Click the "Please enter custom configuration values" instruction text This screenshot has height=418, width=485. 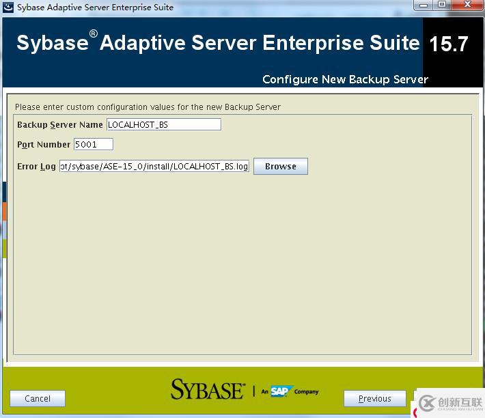(148, 107)
